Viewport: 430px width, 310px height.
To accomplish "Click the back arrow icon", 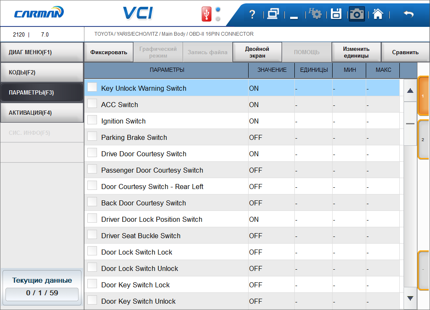I will coord(409,14).
